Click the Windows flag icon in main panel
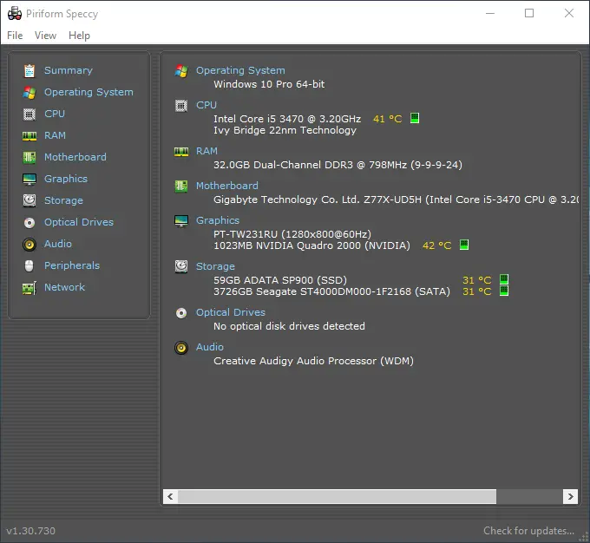 point(181,71)
